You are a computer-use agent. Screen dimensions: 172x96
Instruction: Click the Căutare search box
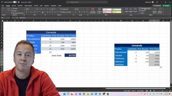[87, 2]
